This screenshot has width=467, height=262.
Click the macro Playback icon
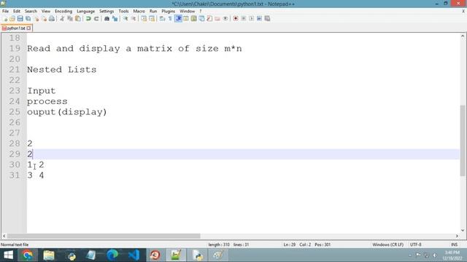(251, 19)
